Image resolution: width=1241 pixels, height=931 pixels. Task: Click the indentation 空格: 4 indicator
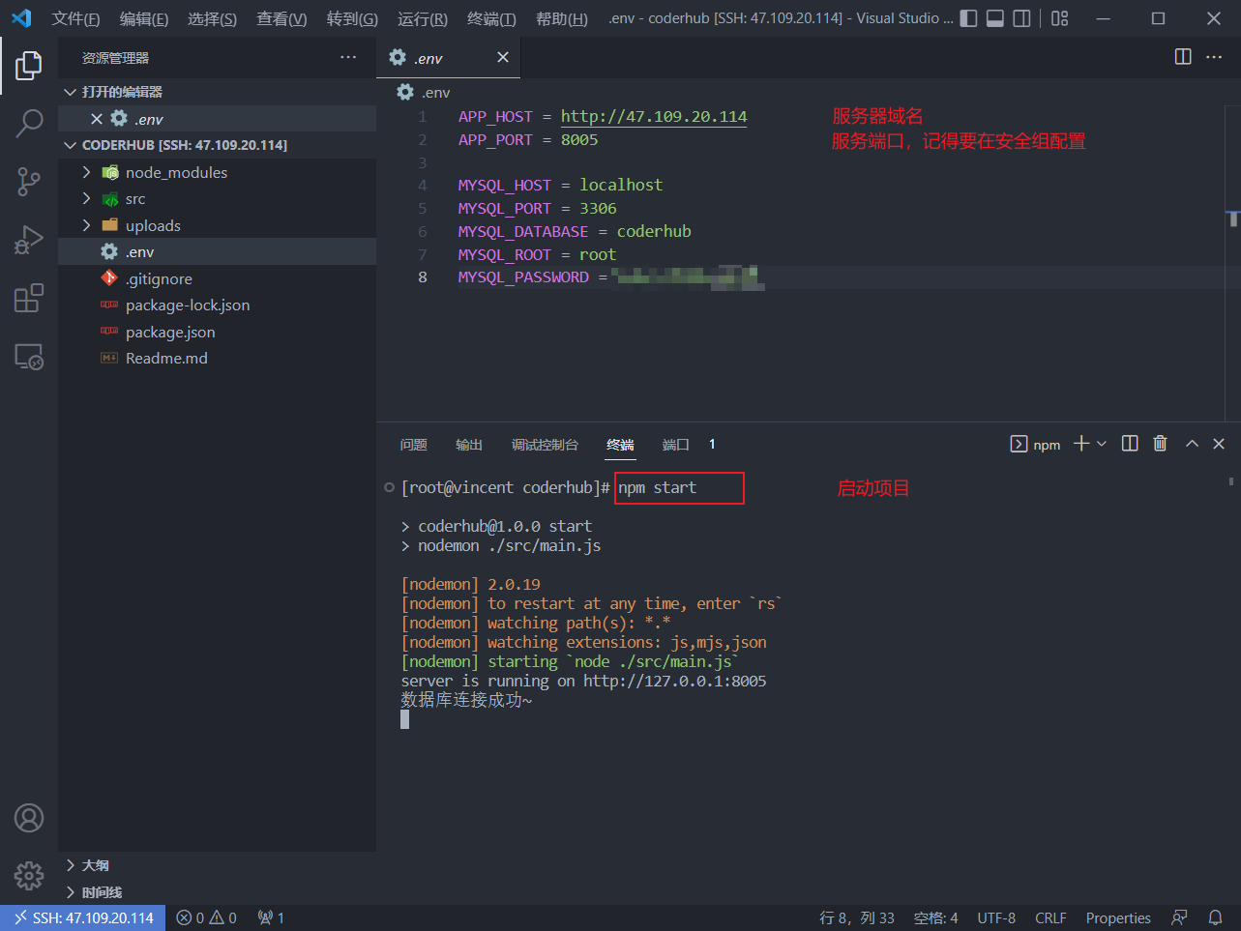click(935, 917)
